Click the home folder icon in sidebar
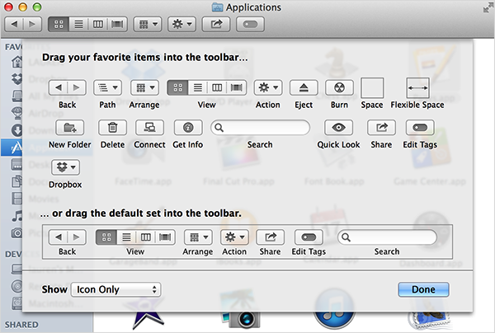 click(x=16, y=62)
